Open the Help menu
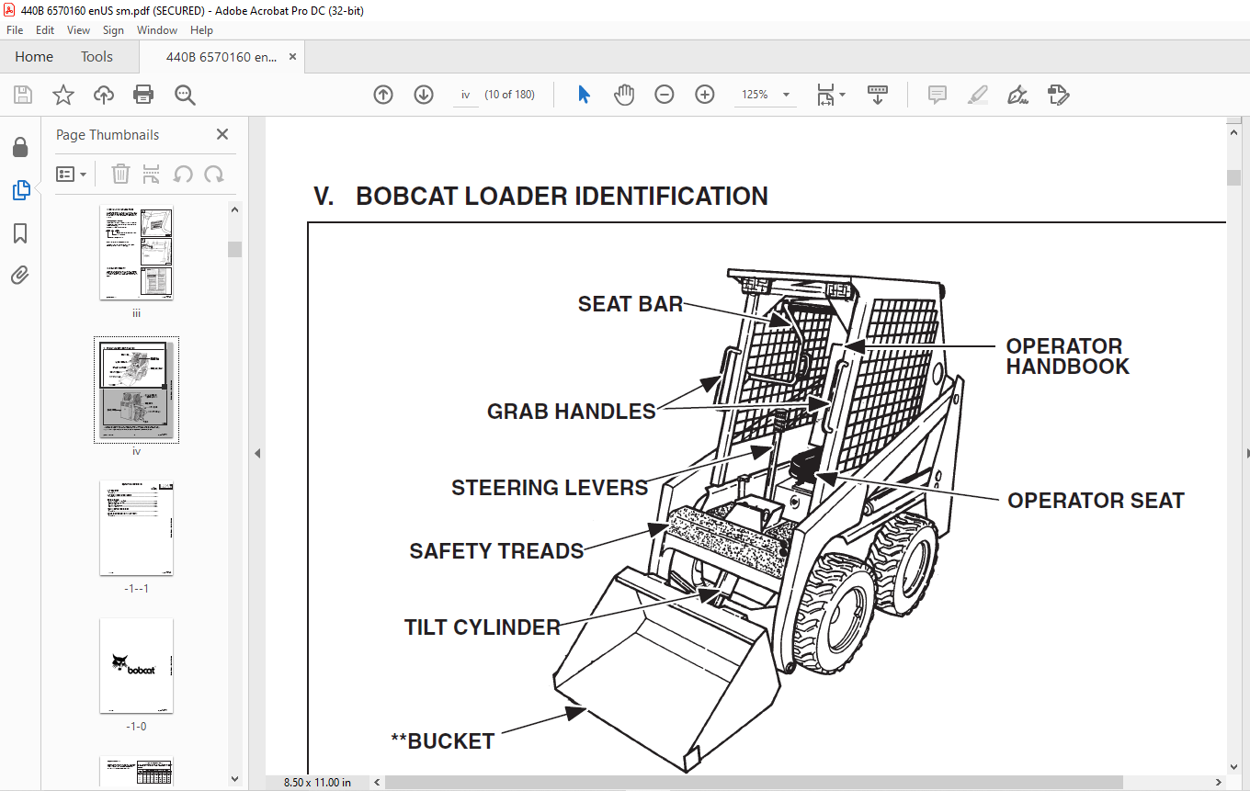 tap(201, 30)
